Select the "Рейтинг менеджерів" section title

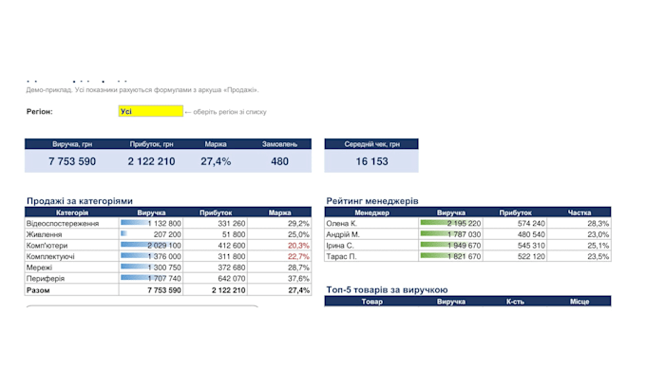372,201
